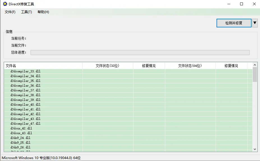Image resolution: width=260 pixels, height=161 pixels.
Task: Select row d3dx9_26.dll
Action: click(x=128, y=147)
